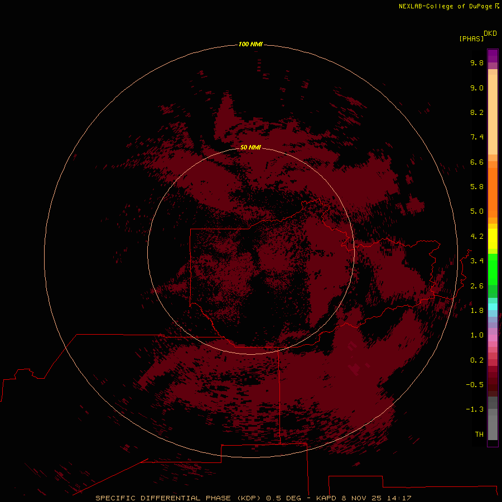Click the 1.8 scale label
Viewport: 502px width, 502px height.
[x=477, y=311]
